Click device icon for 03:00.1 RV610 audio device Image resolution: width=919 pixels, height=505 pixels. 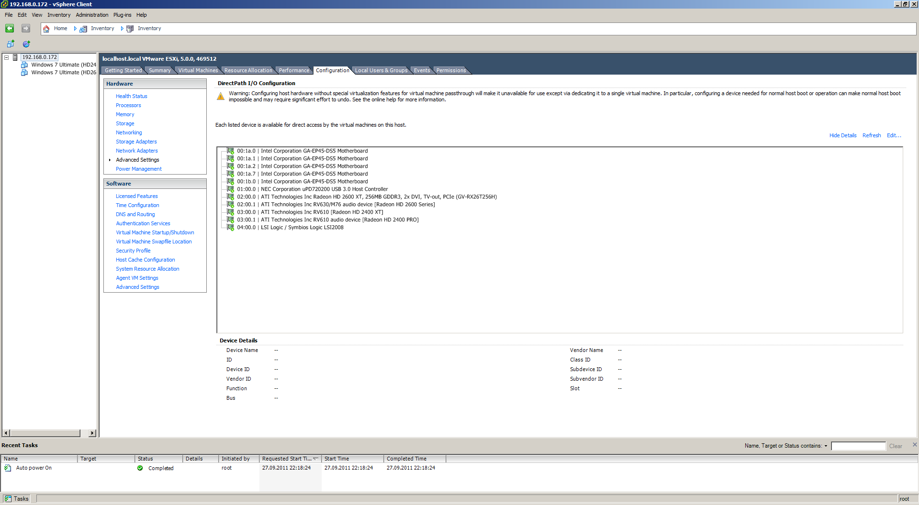(x=231, y=220)
